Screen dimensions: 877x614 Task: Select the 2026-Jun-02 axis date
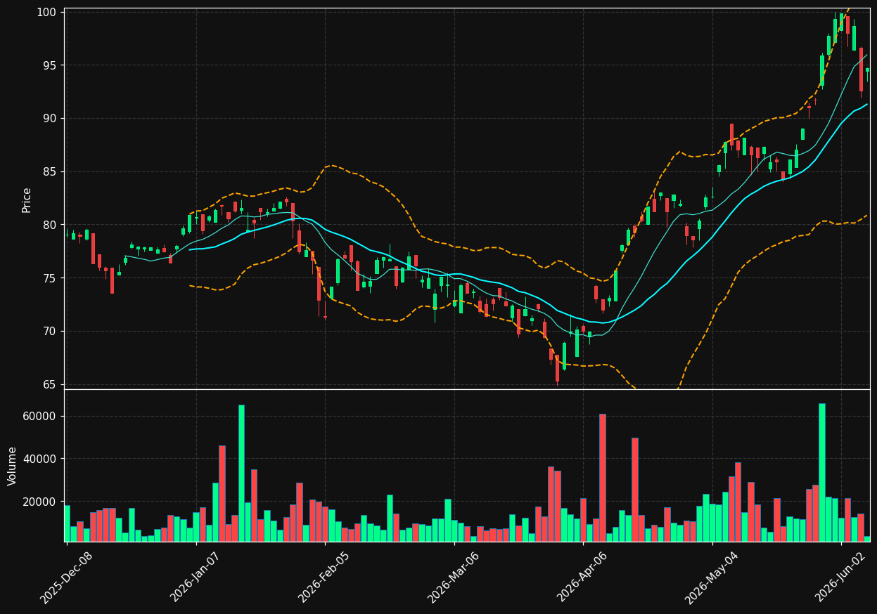pyautogui.click(x=841, y=577)
